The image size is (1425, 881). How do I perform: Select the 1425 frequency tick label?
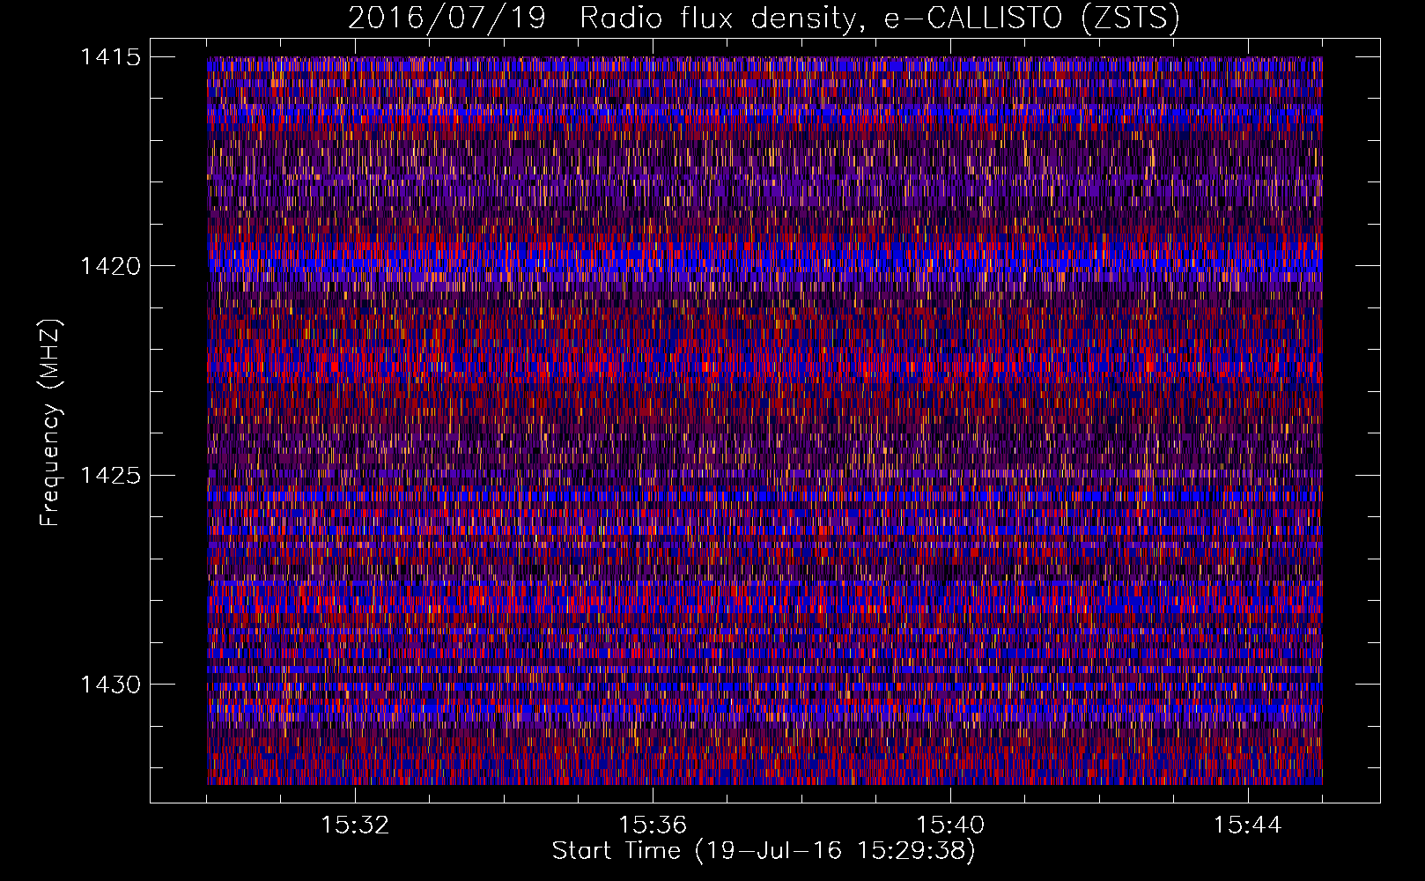coord(110,476)
